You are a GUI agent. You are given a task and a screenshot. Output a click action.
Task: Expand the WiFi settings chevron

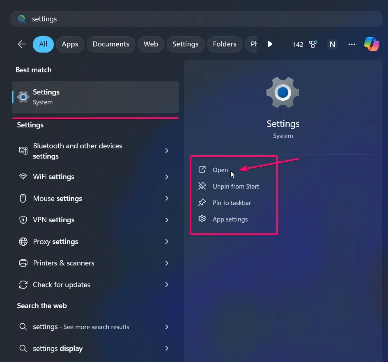pyautogui.click(x=167, y=177)
